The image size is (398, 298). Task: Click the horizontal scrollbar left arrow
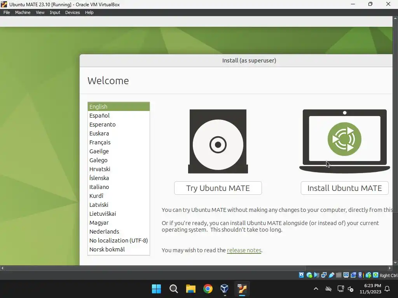(x=2, y=268)
